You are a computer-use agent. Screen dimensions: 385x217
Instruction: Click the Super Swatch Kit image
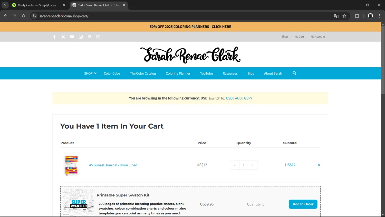pos(79,203)
